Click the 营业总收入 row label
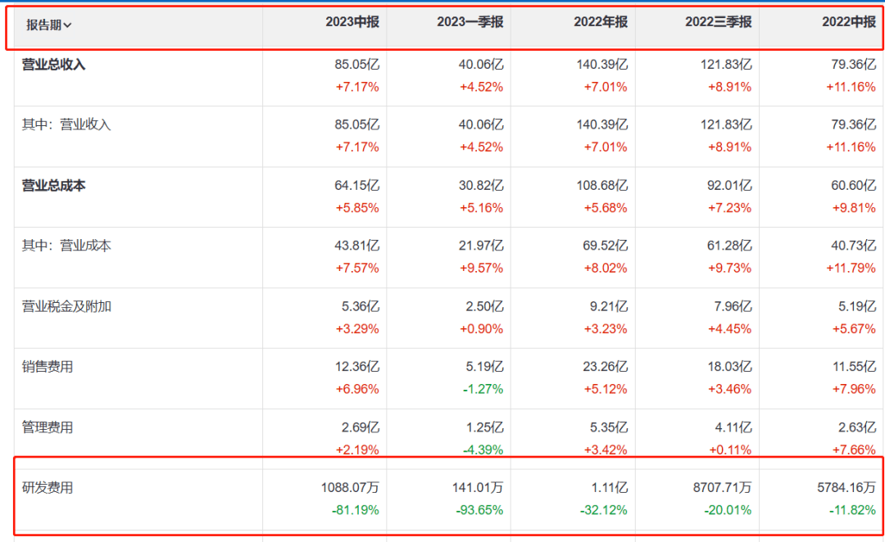Screen dimensions: 885x542 [x=53, y=65]
